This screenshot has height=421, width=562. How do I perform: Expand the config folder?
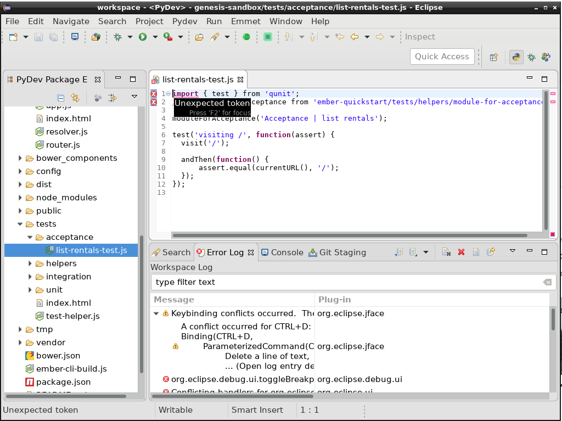pyautogui.click(x=20, y=171)
